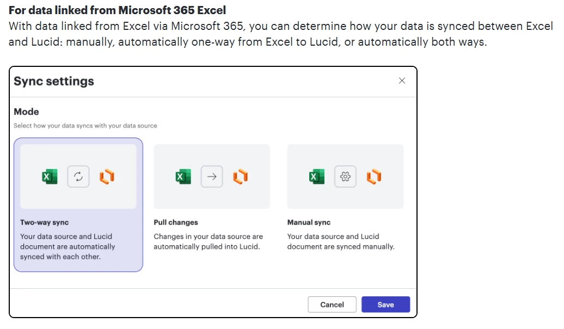The height and width of the screenshot is (329, 564).
Task: Click the Lucid logo in Manual sync card
Action: pos(373,176)
